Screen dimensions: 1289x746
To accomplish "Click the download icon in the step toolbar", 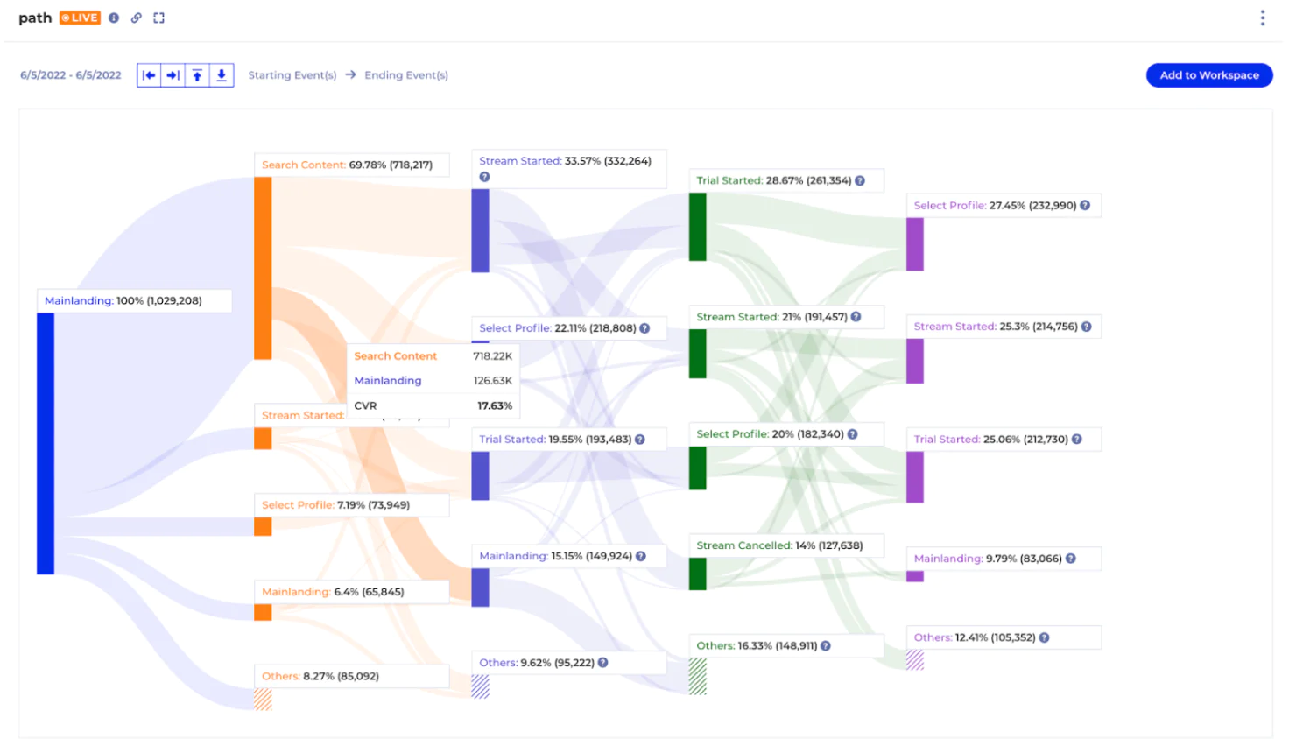I will click(x=221, y=74).
